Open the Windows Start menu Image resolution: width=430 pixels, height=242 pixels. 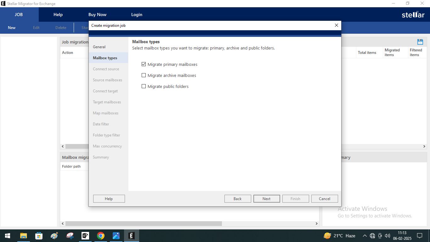pos(8,236)
